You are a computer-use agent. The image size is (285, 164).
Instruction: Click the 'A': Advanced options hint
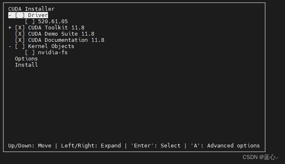click(225, 146)
